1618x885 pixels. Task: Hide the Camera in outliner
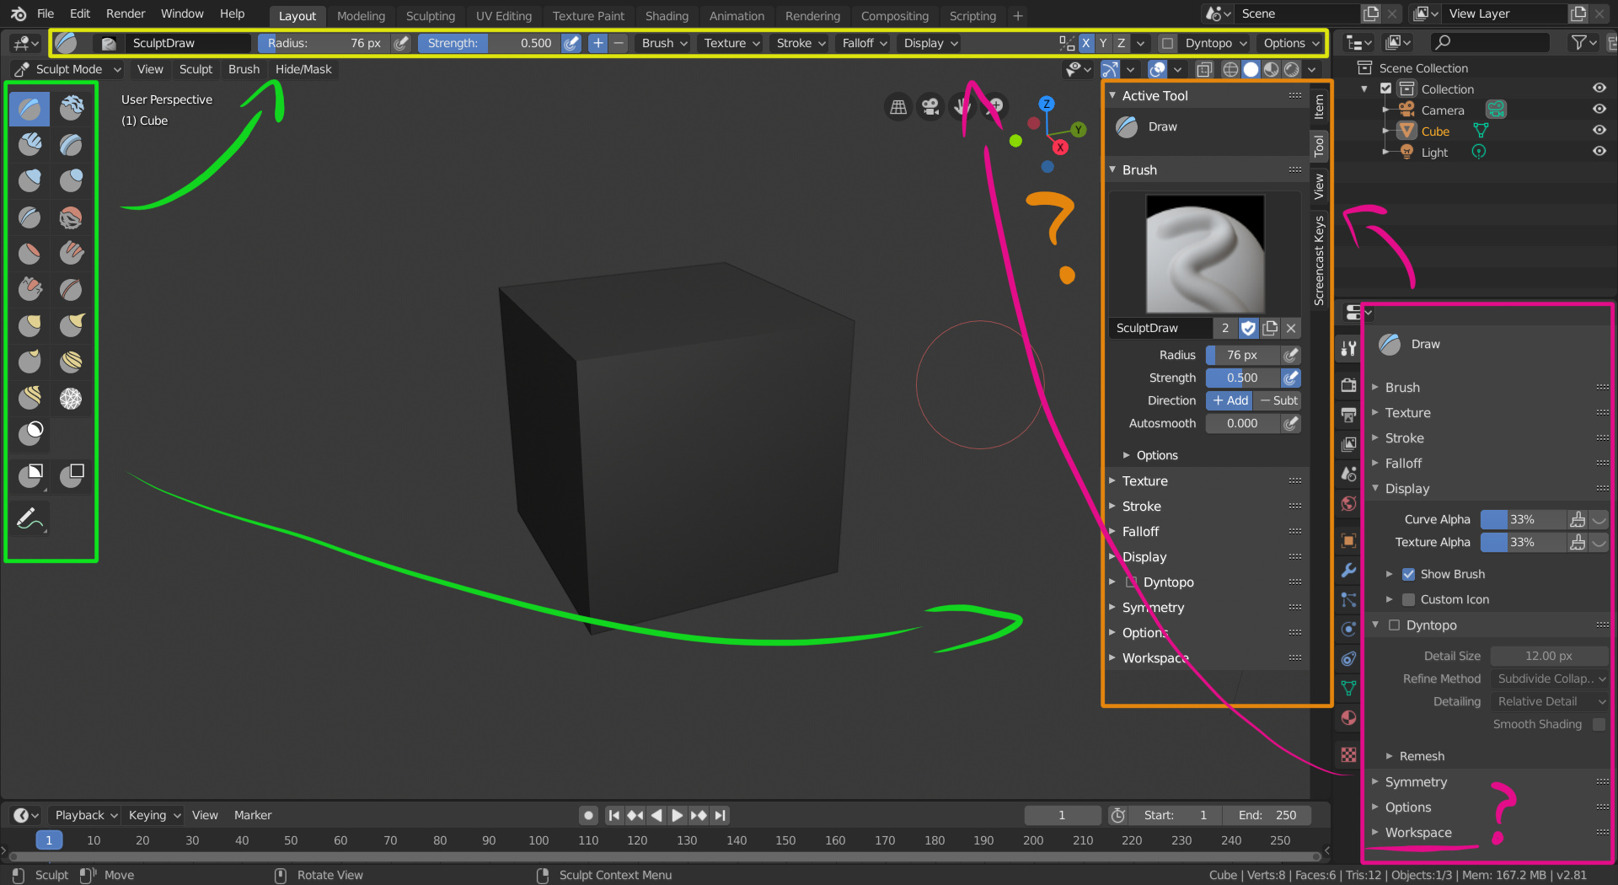tap(1599, 110)
